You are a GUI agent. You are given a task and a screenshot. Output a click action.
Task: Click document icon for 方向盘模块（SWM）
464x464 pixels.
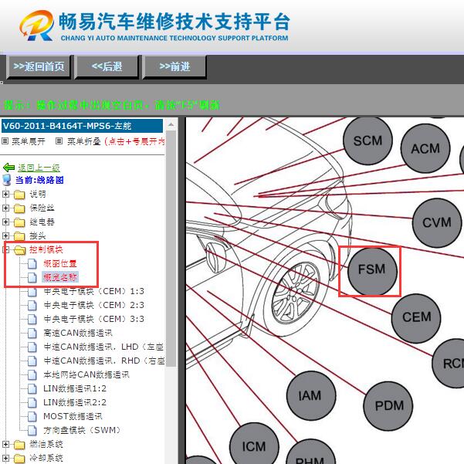[32, 430]
